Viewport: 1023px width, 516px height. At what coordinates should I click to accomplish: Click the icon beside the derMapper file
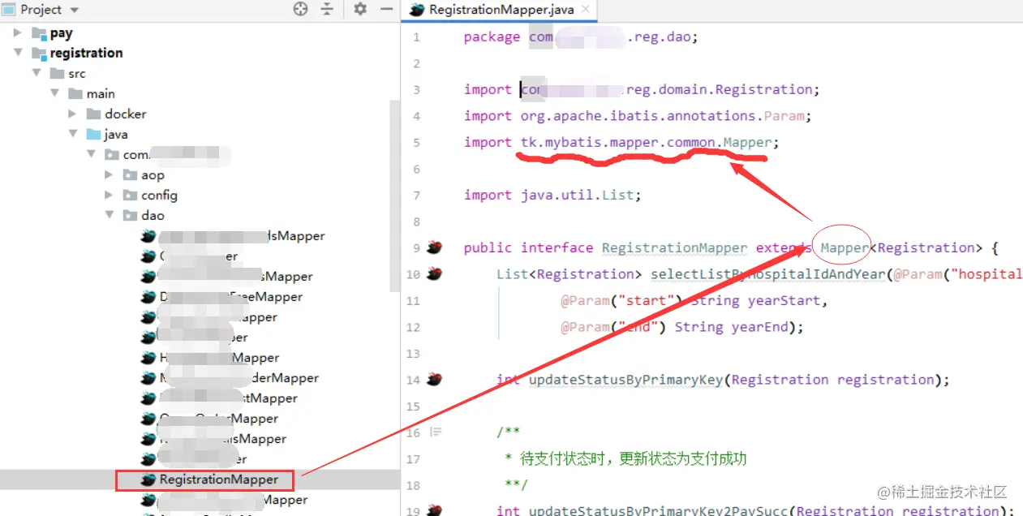[x=148, y=378]
